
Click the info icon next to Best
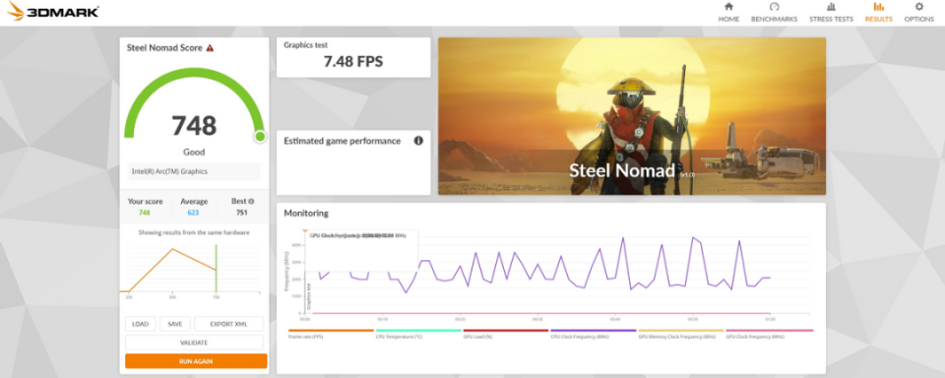click(251, 202)
